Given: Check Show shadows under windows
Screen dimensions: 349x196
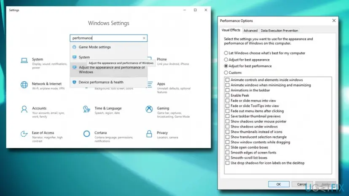Looking at the screenshot, I should [x=227, y=127].
